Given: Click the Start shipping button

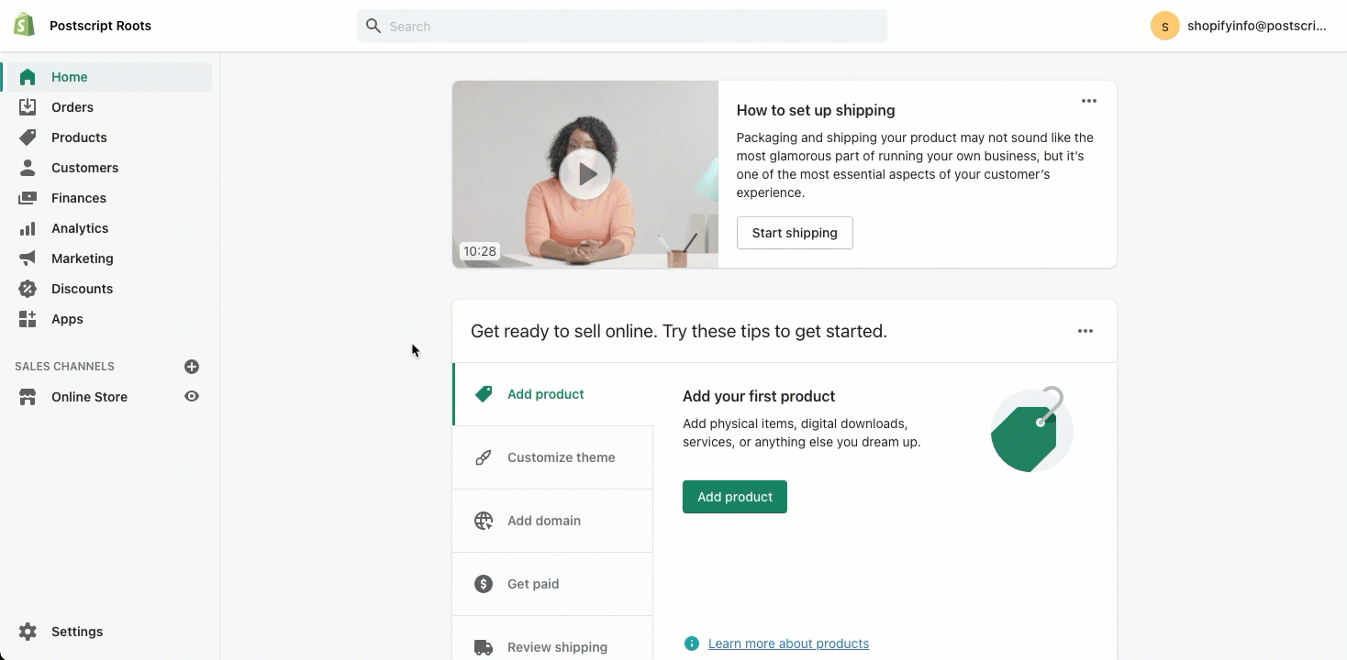Looking at the screenshot, I should (x=795, y=233).
